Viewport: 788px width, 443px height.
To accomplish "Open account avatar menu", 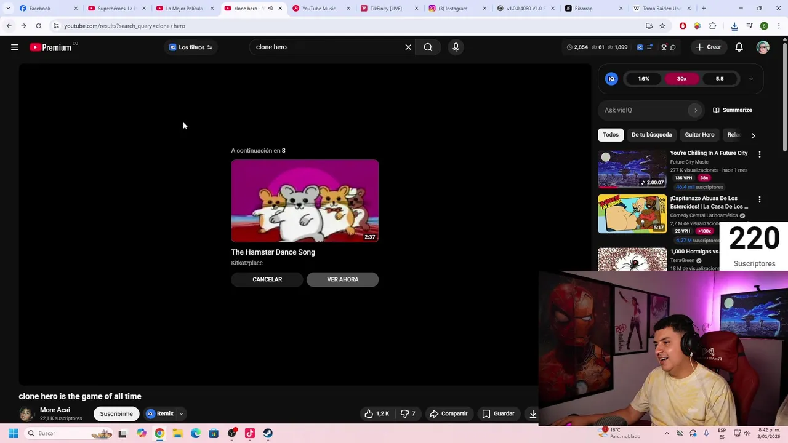I will coord(763,47).
